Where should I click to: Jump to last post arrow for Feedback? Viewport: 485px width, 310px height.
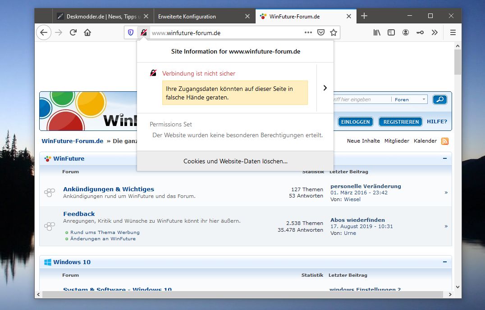click(x=446, y=226)
